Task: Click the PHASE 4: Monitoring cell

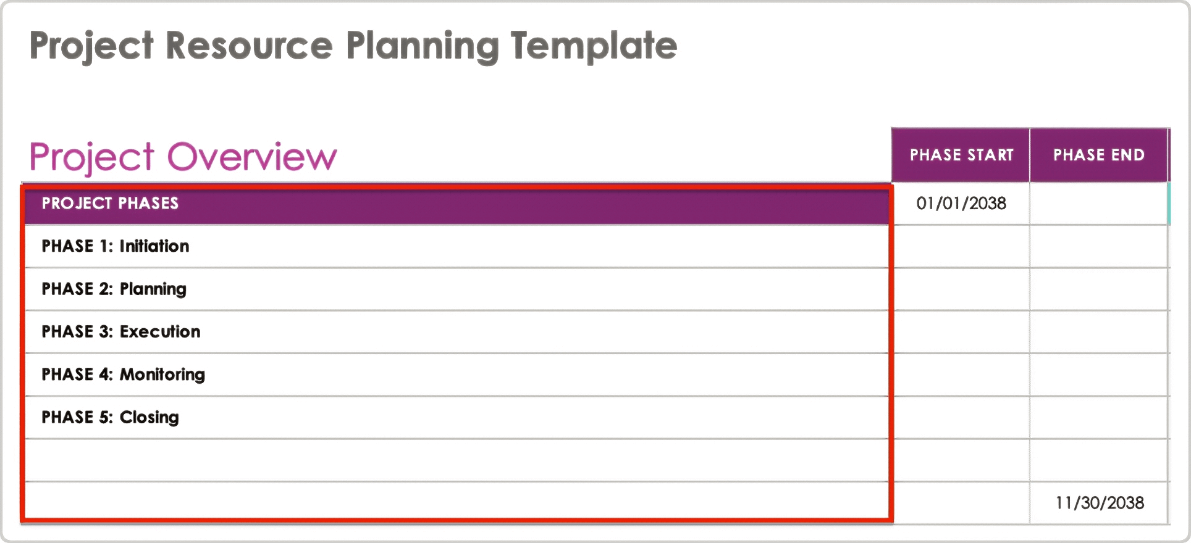Action: (x=456, y=375)
